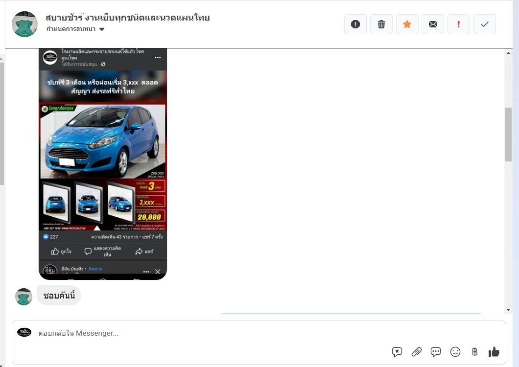Click the three dots in screenshot post header

[x=158, y=58]
